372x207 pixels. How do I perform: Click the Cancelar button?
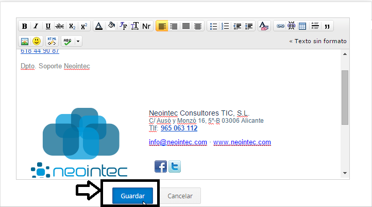coord(180,196)
